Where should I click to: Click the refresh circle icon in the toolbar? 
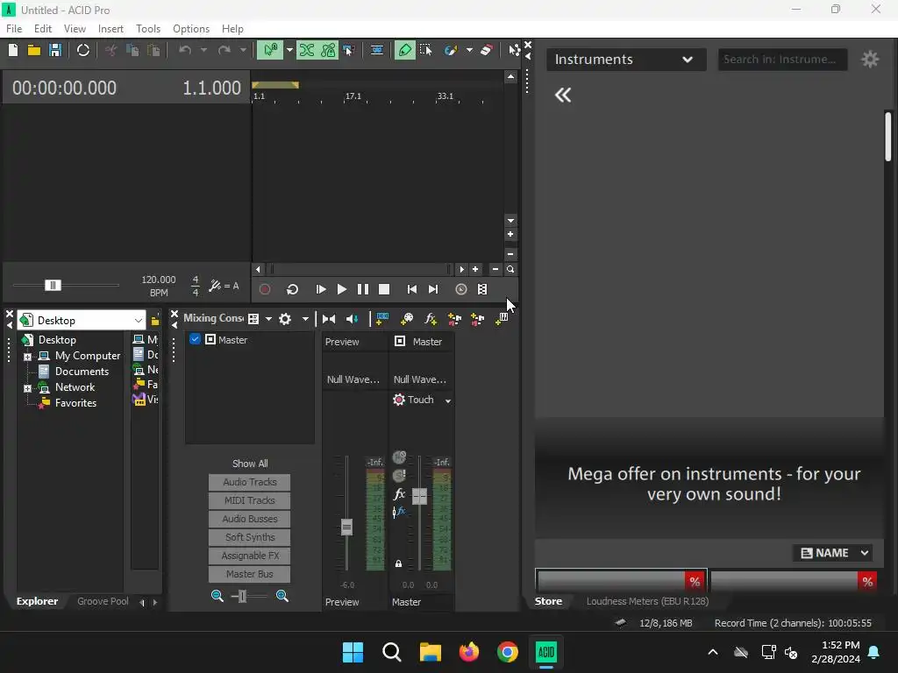(x=83, y=50)
